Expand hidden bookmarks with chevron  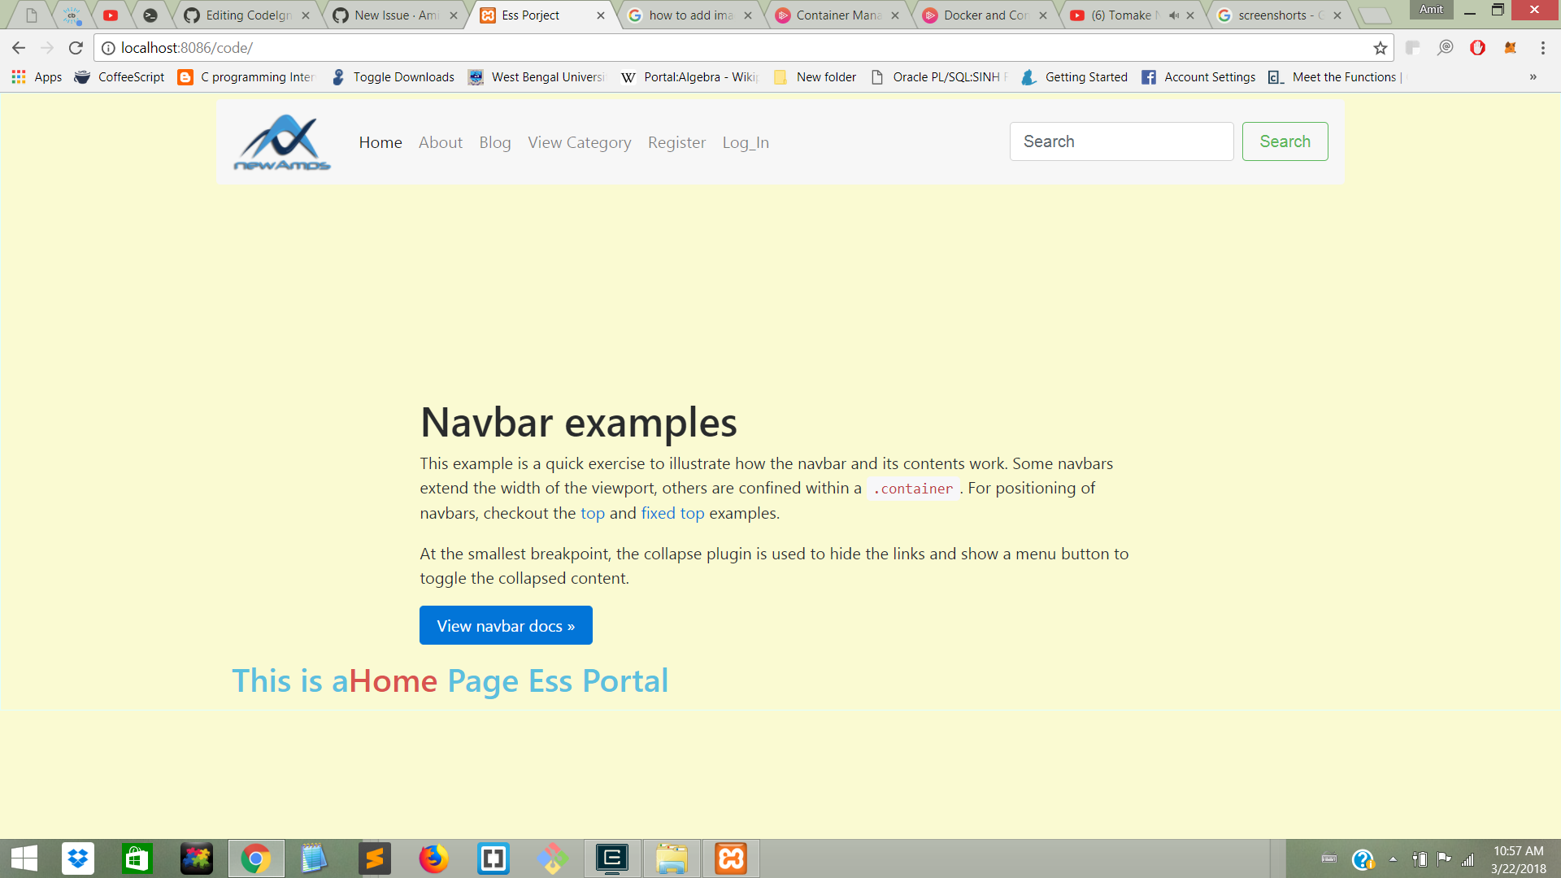(x=1533, y=77)
